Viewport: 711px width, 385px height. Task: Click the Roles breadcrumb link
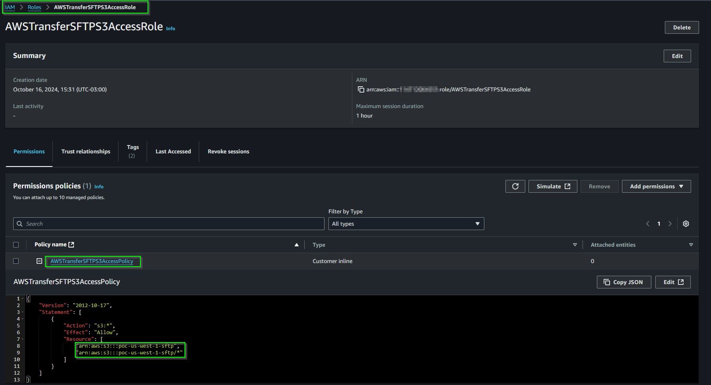tap(34, 7)
